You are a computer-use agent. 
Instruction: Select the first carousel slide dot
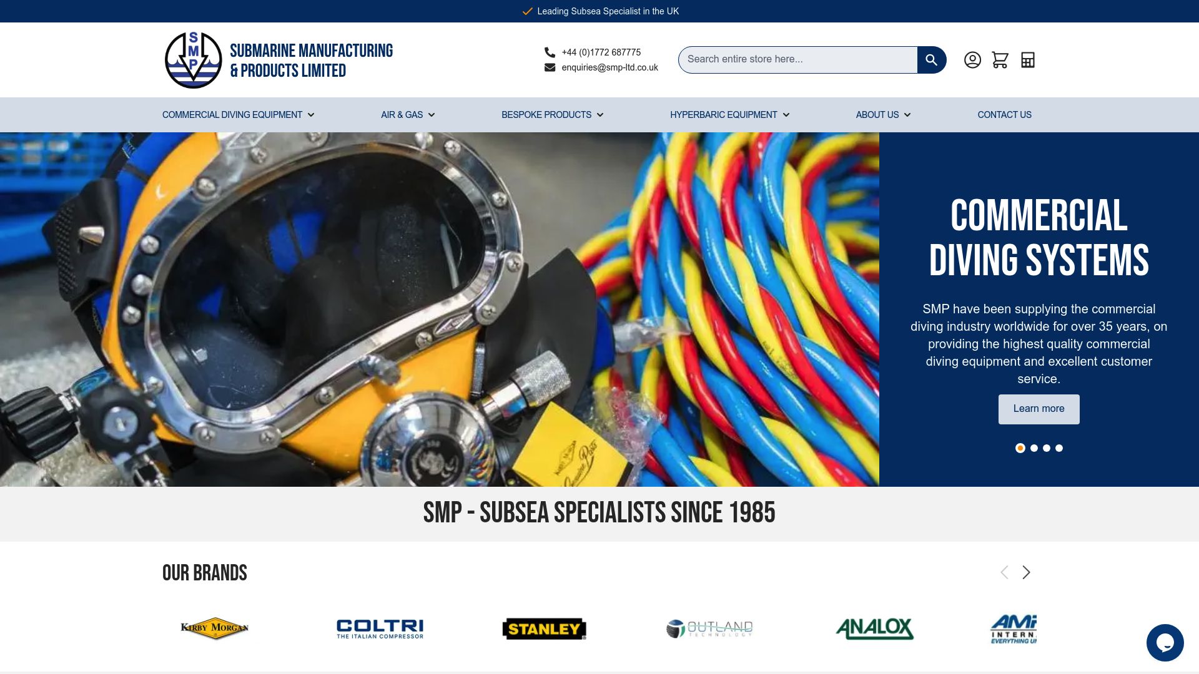(x=1020, y=448)
